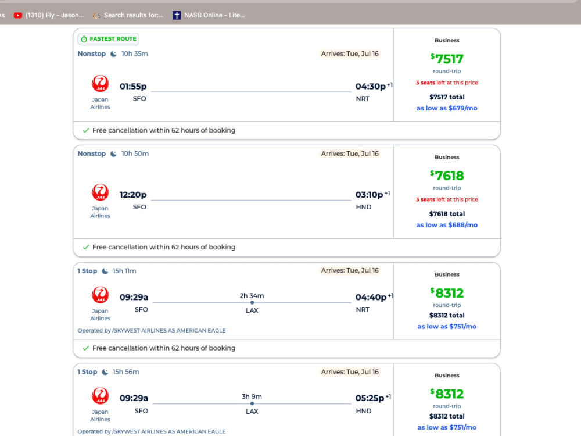Click the overnight moon icon beside 10h 50m

[114, 153]
